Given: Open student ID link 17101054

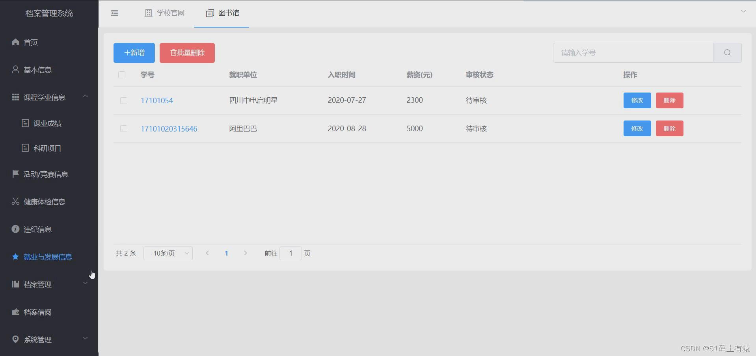Looking at the screenshot, I should tap(157, 100).
